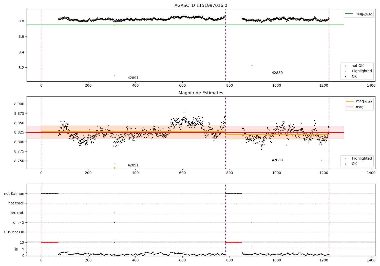380x266 pixels.
Task: Click the 8.4 tick on the top plot
Action: pyautogui.click(x=21, y=52)
